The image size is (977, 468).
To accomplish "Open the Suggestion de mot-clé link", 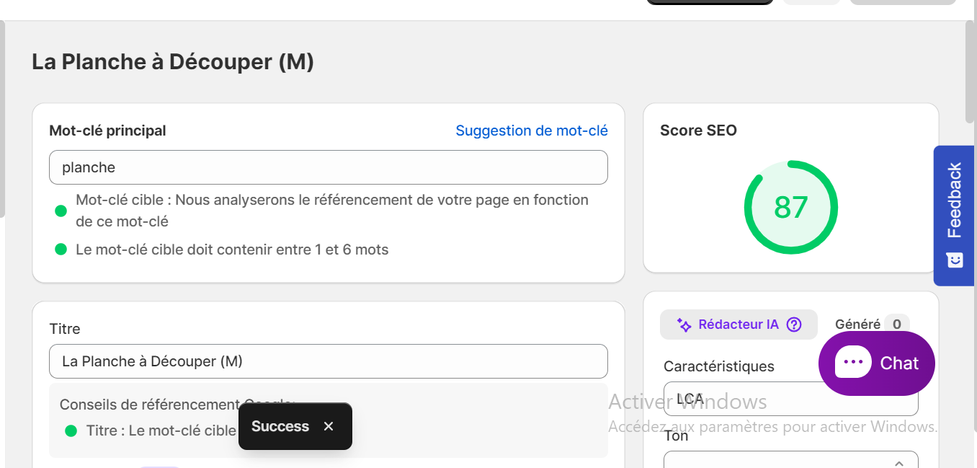I will (532, 131).
